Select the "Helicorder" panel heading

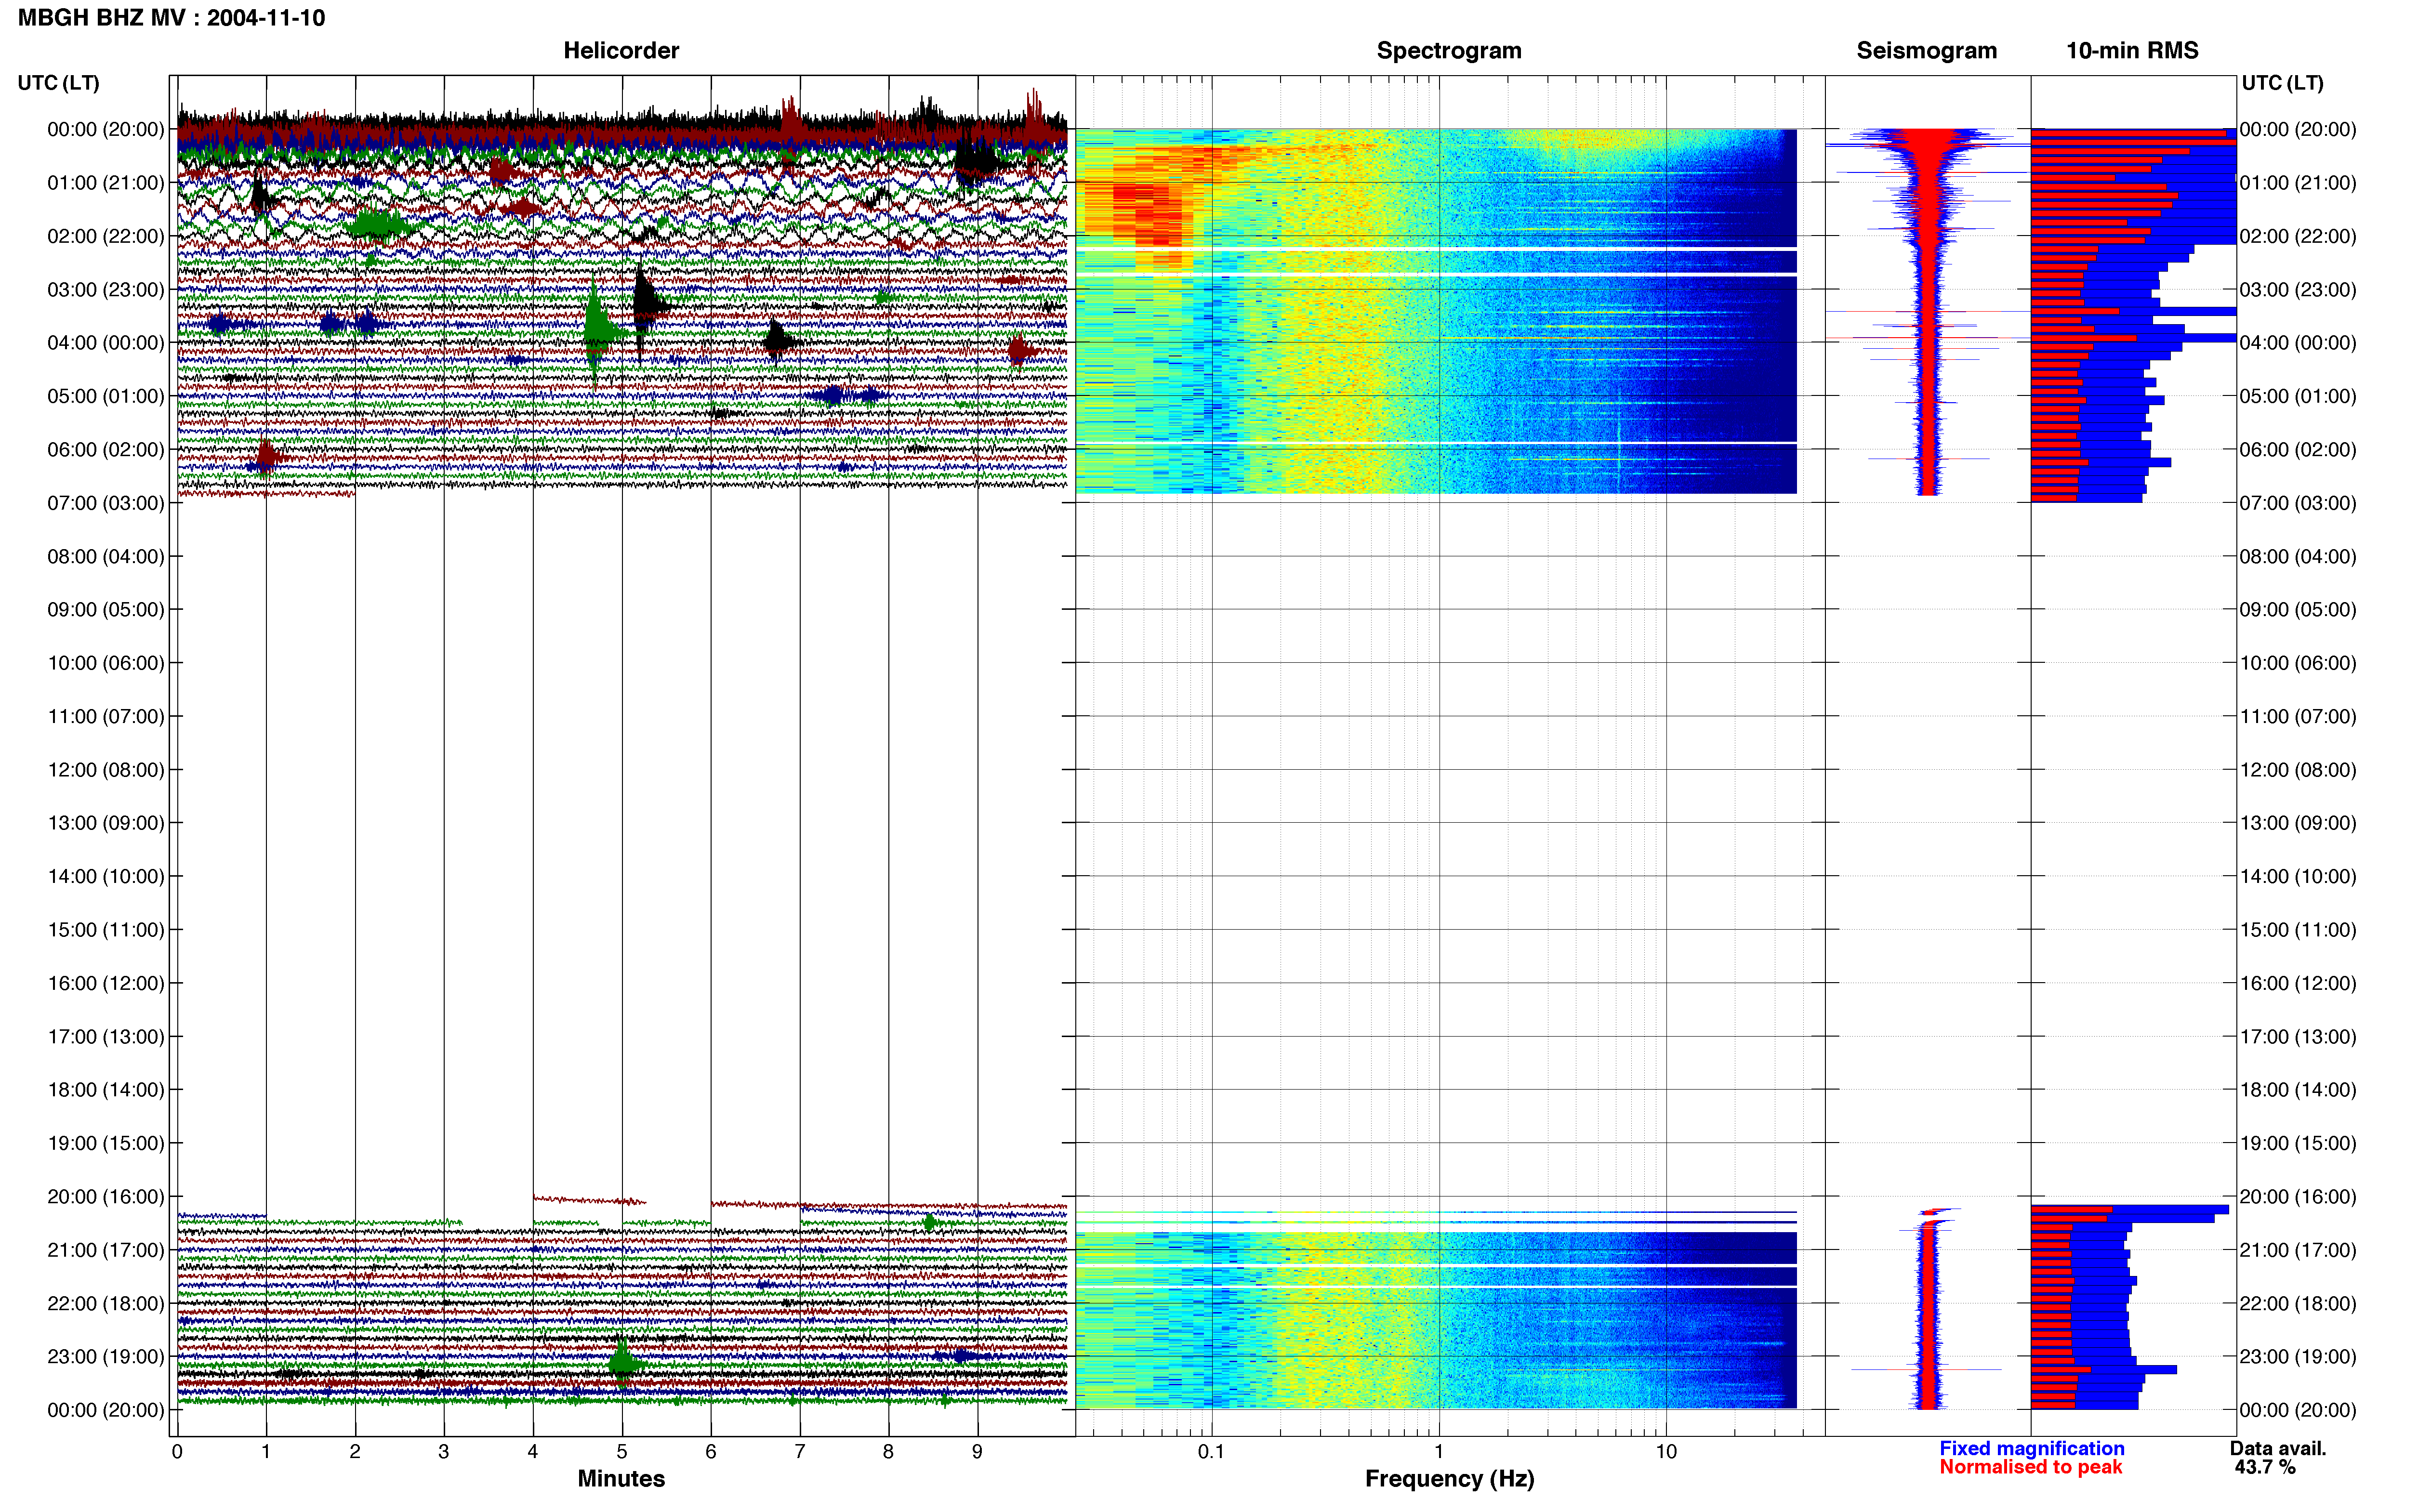[x=621, y=50]
